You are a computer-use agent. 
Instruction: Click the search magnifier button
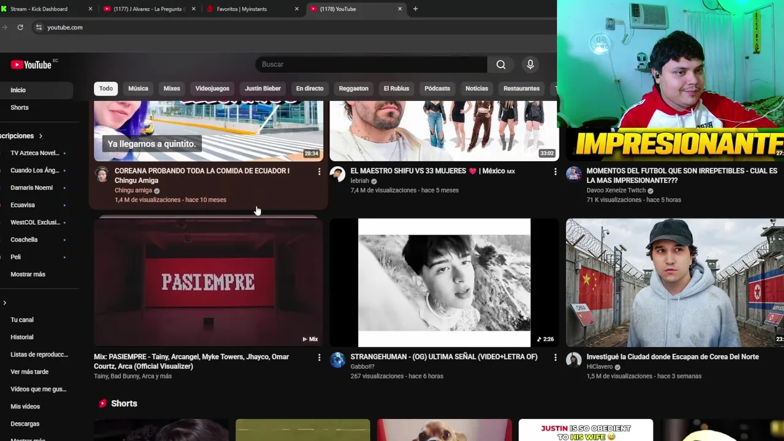point(501,64)
